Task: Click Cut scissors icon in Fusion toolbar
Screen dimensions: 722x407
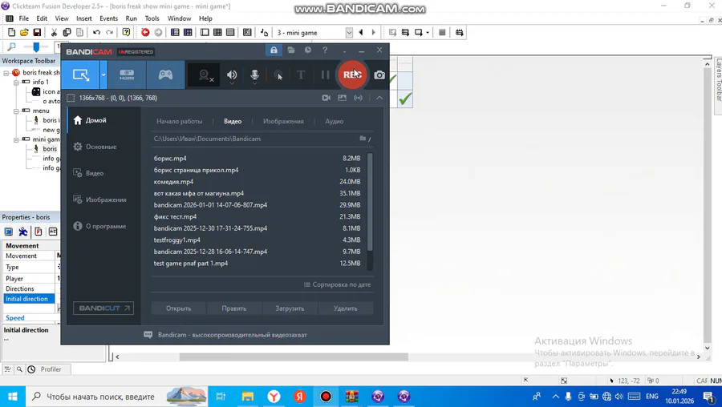Action: point(54,32)
